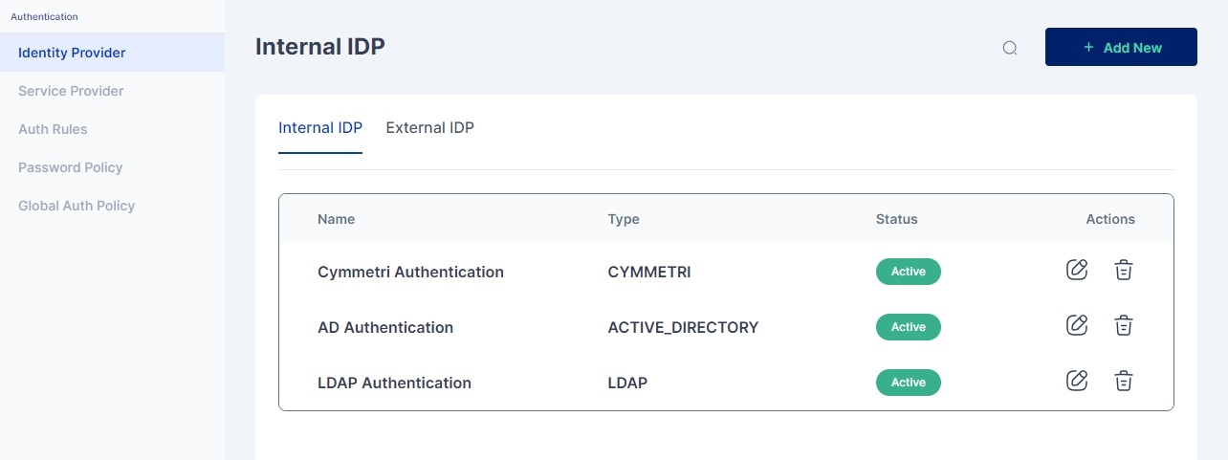
Task: Click Active status of LDAP Authentication
Action: 908,383
